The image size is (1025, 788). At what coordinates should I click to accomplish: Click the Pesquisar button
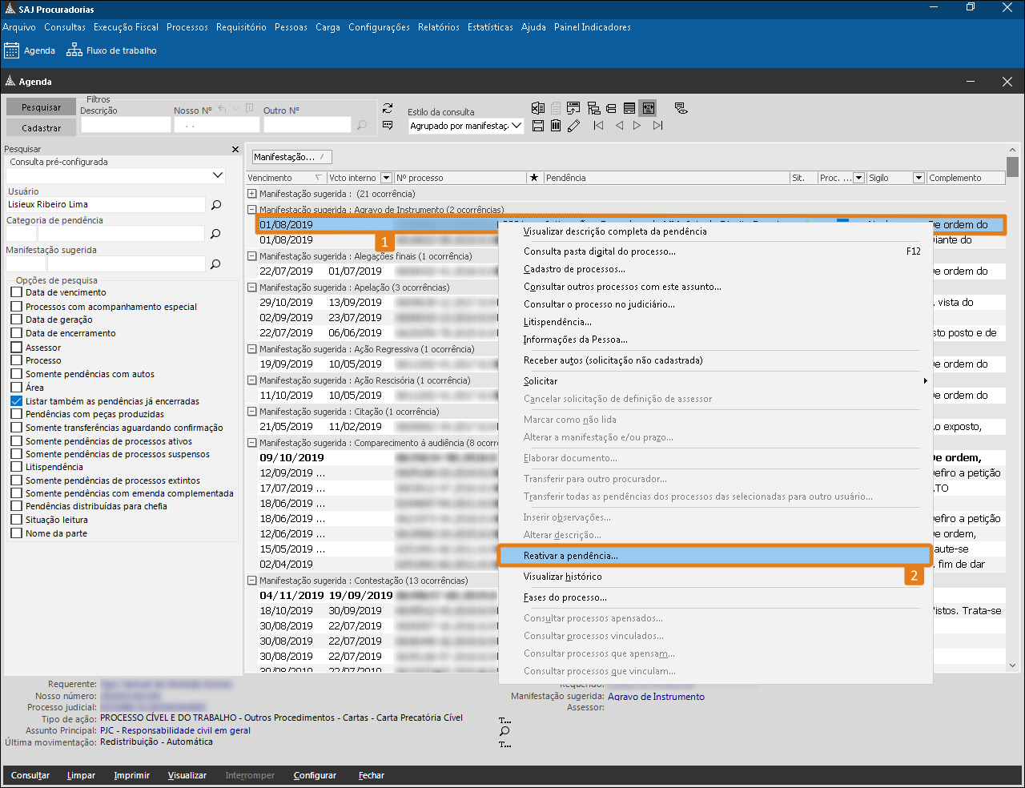[x=41, y=107]
